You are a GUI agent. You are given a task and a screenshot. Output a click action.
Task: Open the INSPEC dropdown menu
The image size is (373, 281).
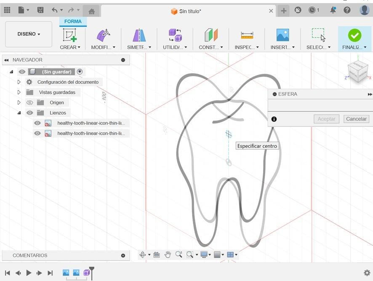[247, 47]
